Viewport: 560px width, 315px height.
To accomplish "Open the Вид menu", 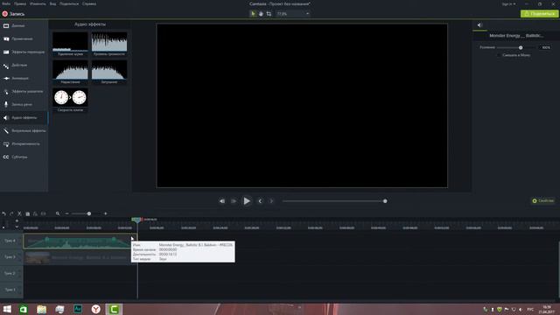I will tap(52, 3).
